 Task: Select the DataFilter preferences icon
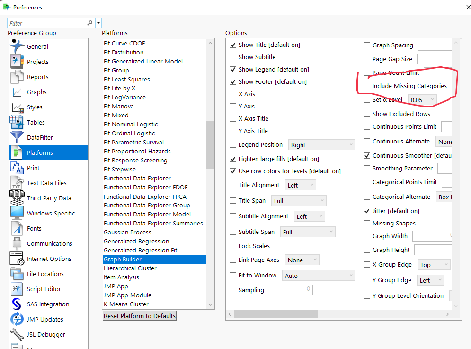click(40, 137)
